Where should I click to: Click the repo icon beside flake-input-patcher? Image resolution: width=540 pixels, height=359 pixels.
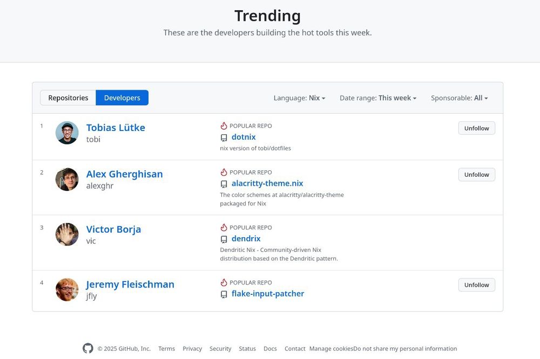(224, 294)
